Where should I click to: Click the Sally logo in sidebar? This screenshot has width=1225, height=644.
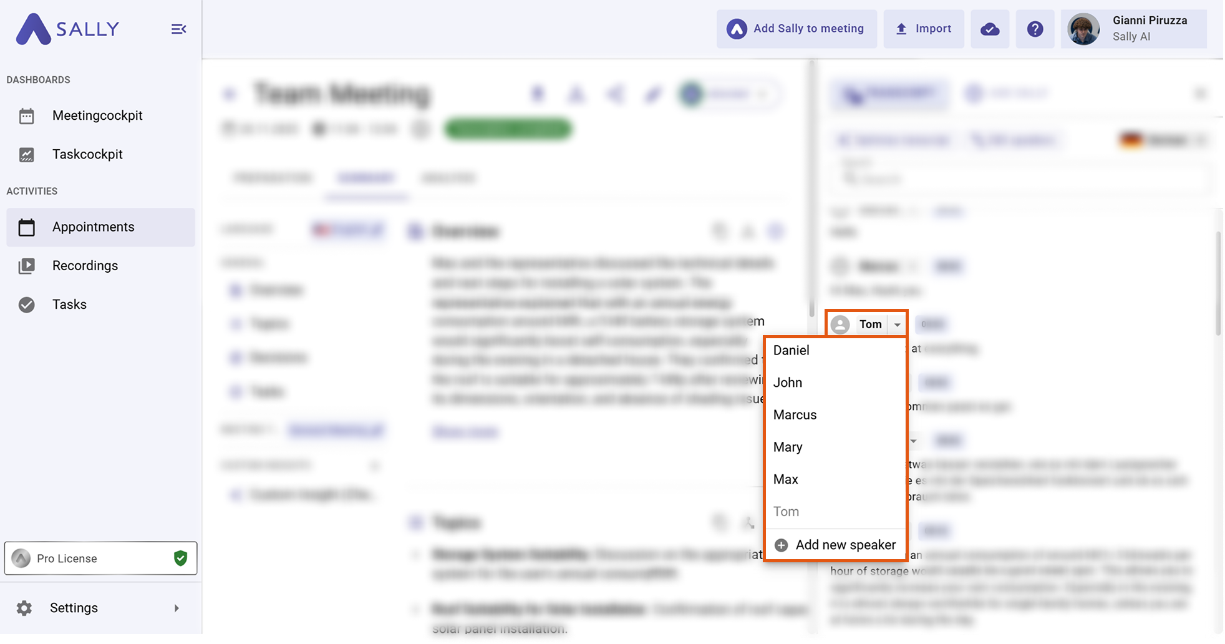(x=67, y=29)
